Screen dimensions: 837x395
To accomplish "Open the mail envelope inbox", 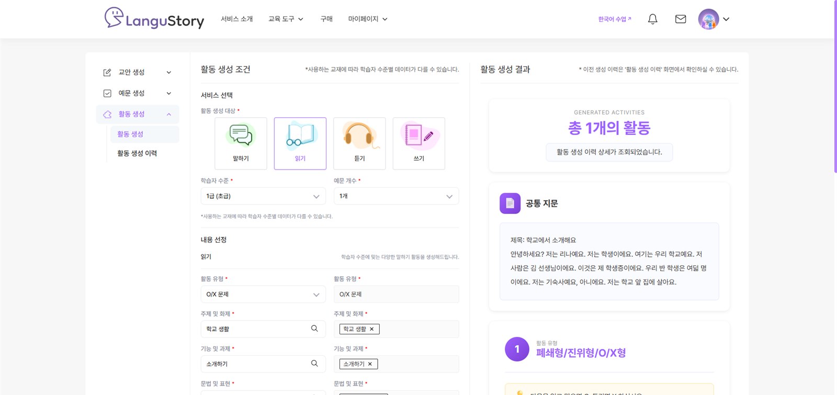I will click(x=681, y=19).
